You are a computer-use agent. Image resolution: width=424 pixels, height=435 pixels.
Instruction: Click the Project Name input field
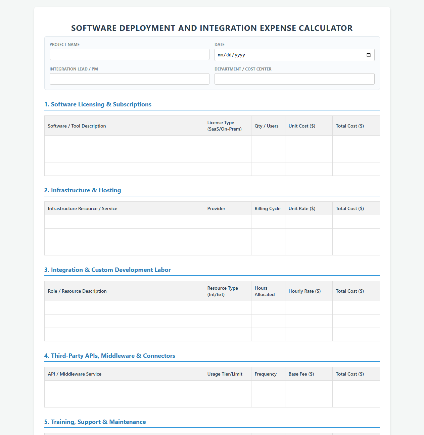tap(130, 54)
